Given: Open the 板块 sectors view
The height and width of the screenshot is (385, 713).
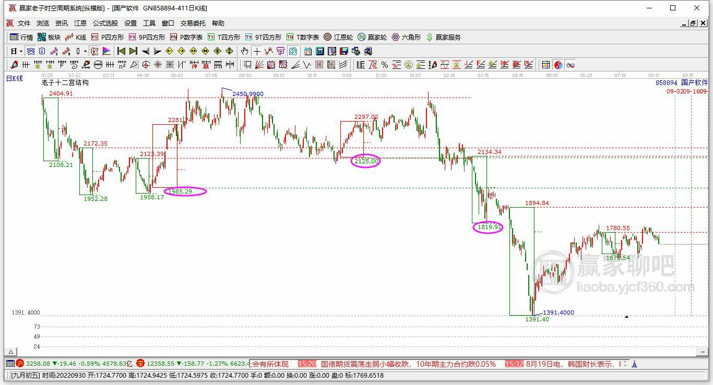Looking at the screenshot, I should tap(49, 37).
